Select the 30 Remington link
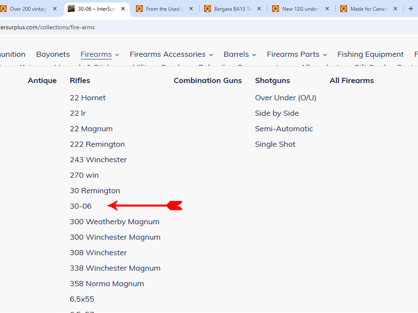 pos(95,191)
